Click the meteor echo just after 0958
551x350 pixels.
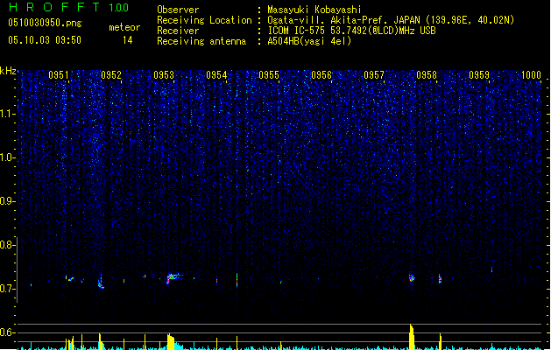coord(440,278)
